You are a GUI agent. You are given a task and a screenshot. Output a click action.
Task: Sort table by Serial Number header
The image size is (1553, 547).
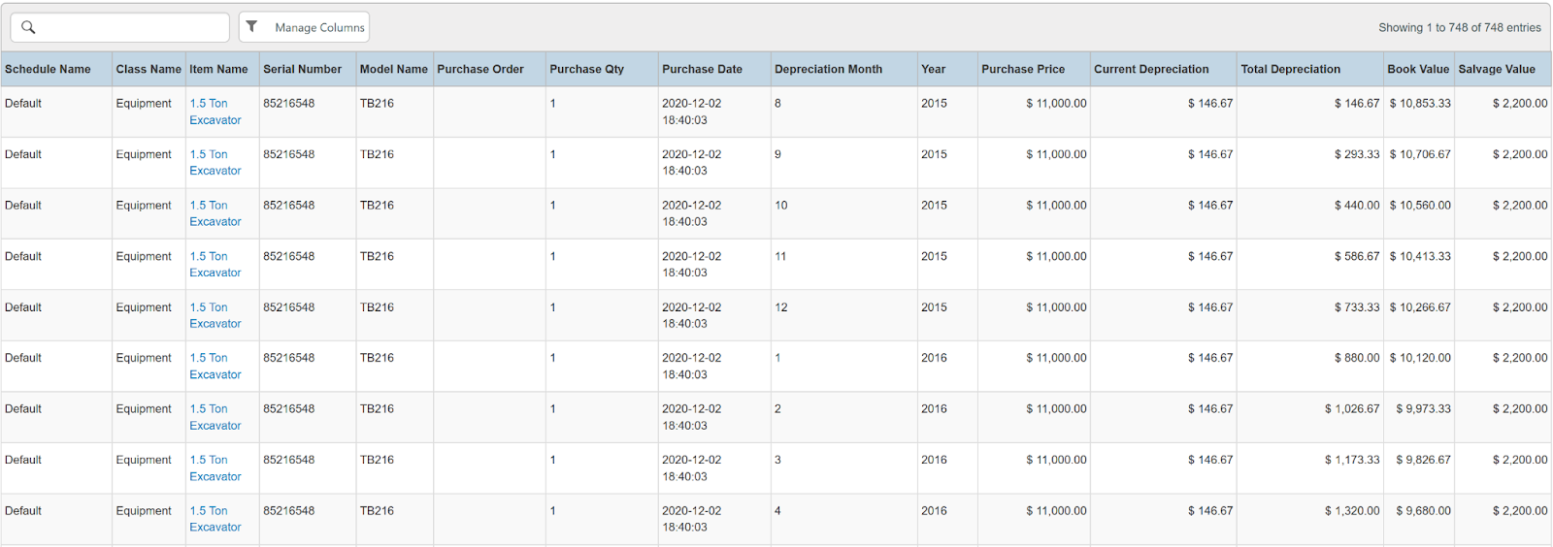(x=302, y=69)
